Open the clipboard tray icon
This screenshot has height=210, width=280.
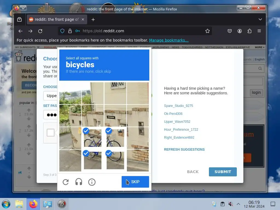point(223,204)
